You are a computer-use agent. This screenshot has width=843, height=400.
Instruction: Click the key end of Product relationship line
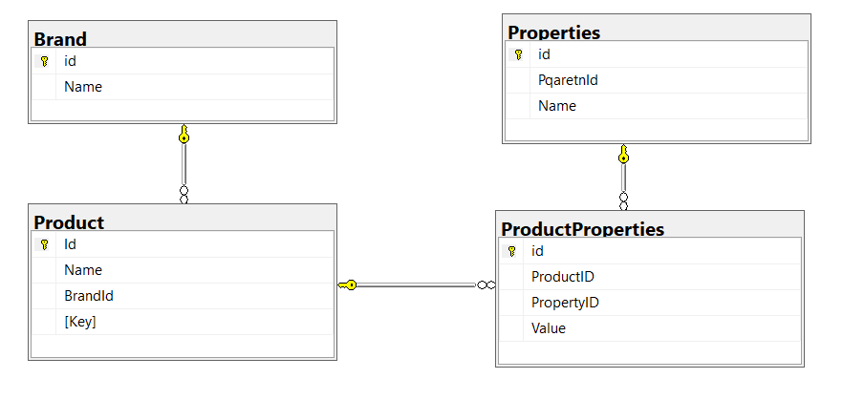point(347,284)
